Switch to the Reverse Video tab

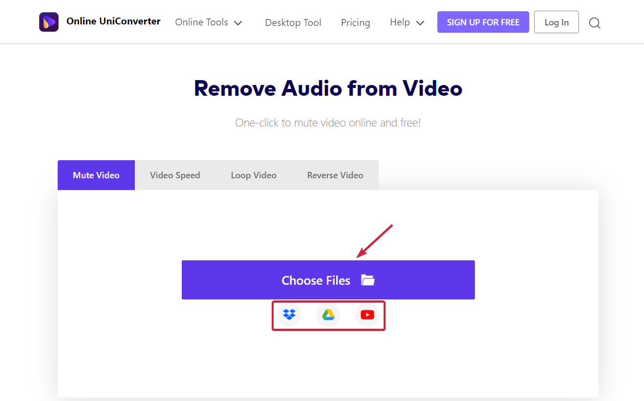tap(335, 175)
